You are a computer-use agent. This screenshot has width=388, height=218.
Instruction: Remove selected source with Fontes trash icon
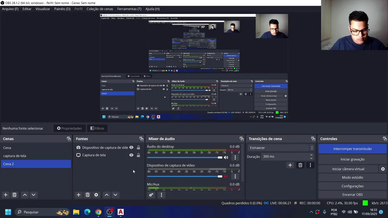click(88, 195)
